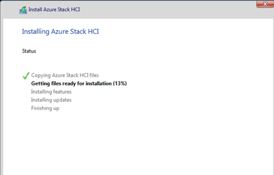Click the word 'Getting' in the bold step
Screen dimensions: 274x175
41,83
